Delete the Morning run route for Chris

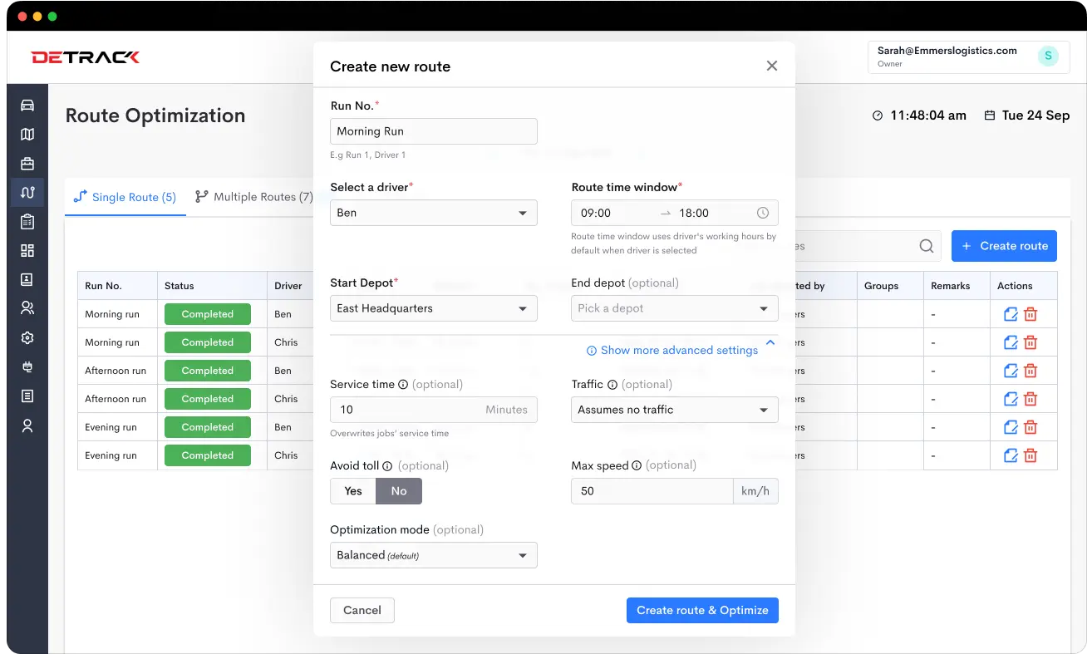(1031, 342)
